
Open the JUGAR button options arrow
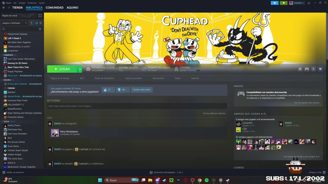[x=80, y=69]
